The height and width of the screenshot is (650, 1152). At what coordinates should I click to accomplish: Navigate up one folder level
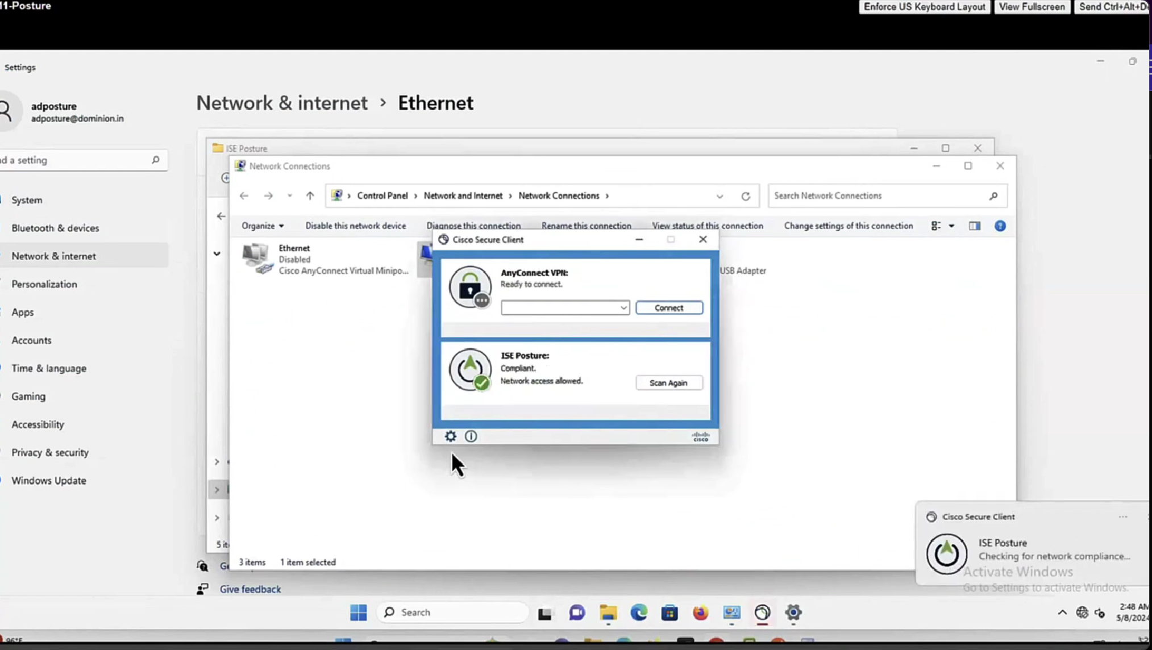310,196
